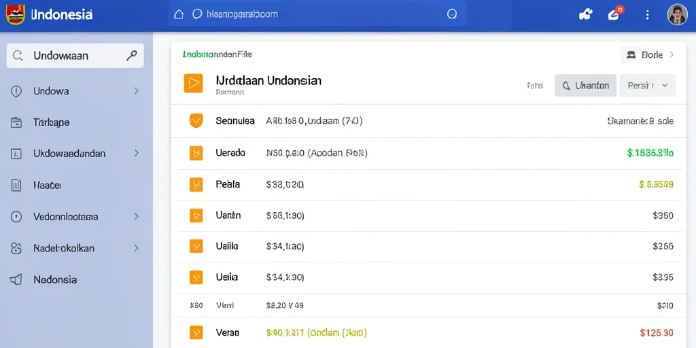
Task: Focus the Undowaaan sidebar search field
Action: [75, 56]
